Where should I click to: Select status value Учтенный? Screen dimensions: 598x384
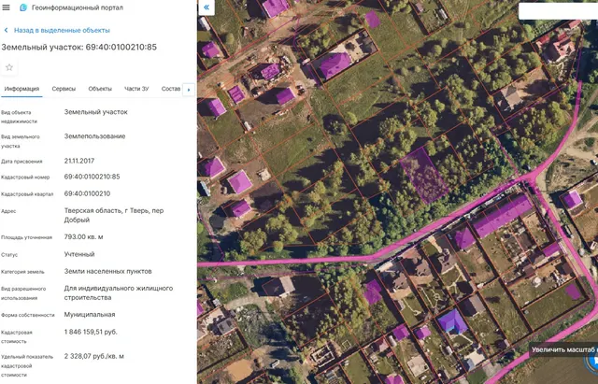[79, 254]
